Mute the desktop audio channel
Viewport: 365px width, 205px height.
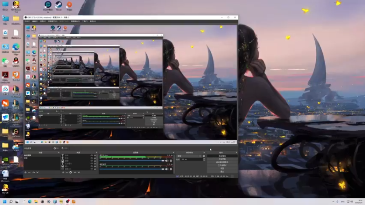click(167, 169)
